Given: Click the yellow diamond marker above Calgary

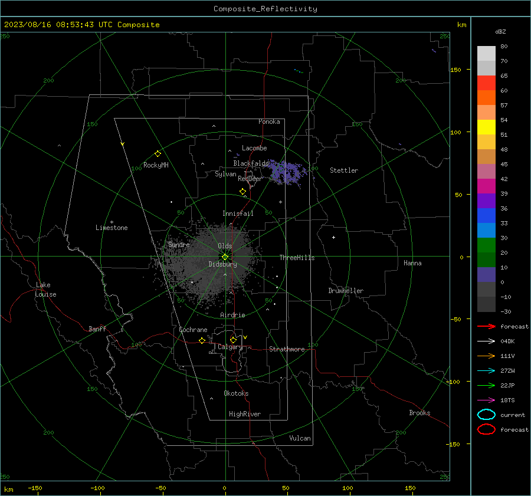Looking at the screenshot, I should (x=233, y=340).
